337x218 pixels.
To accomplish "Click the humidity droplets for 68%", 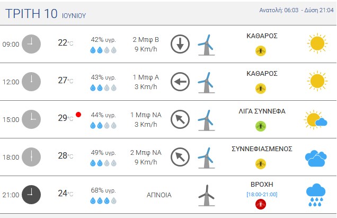I will [103, 201].
